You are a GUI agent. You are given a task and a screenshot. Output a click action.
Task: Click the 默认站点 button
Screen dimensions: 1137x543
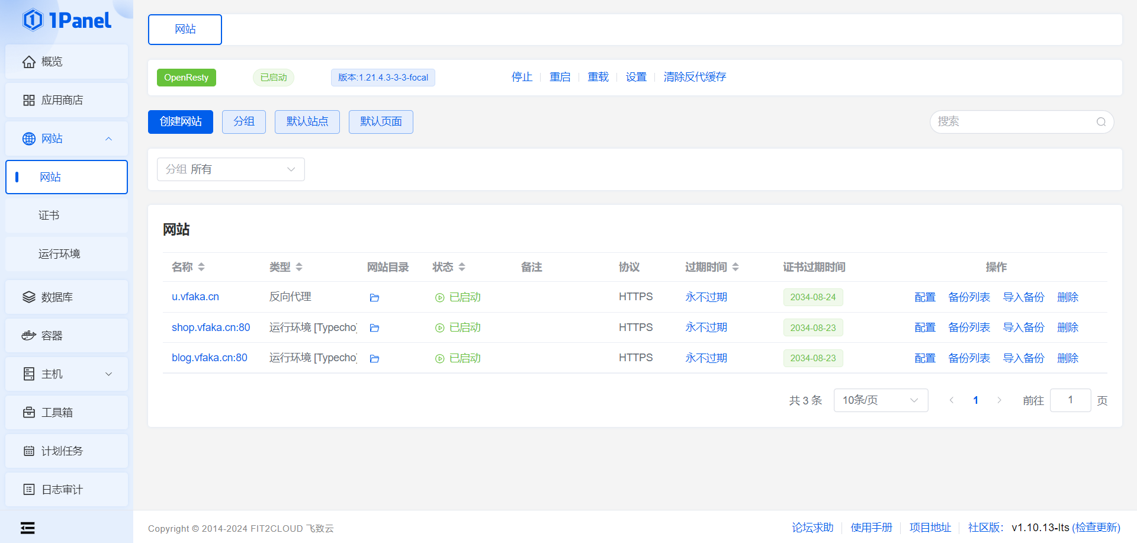tap(307, 122)
